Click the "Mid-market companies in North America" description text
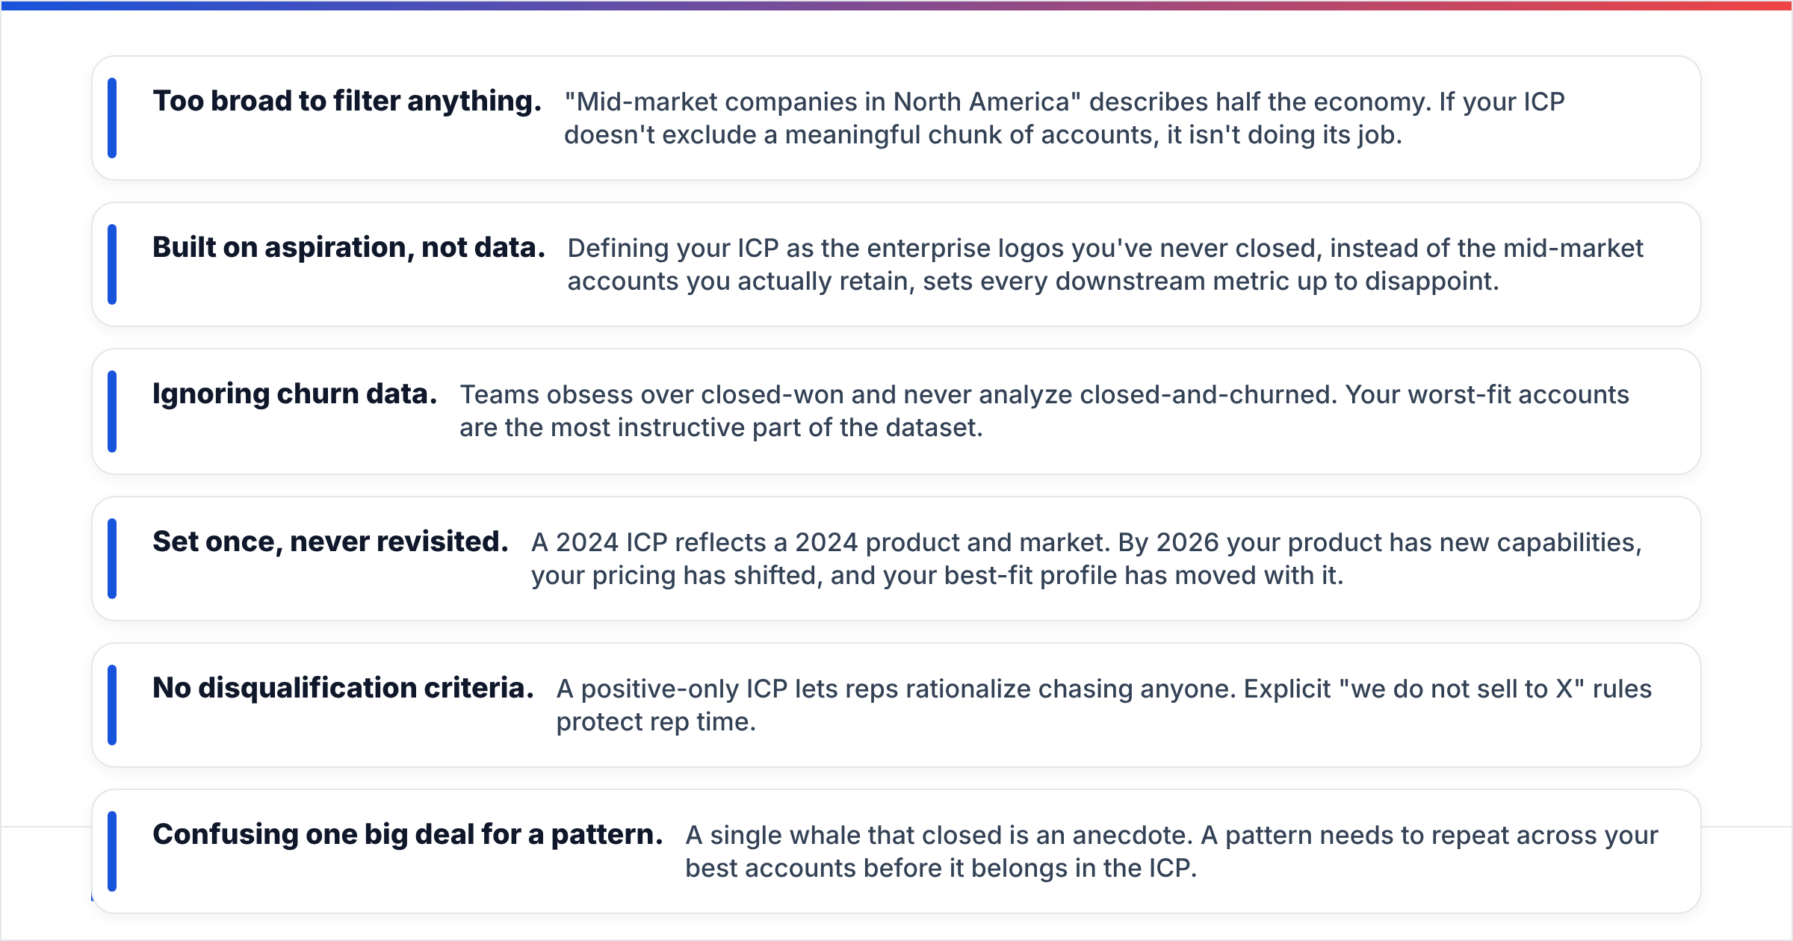This screenshot has width=1793, height=941. [x=1065, y=118]
